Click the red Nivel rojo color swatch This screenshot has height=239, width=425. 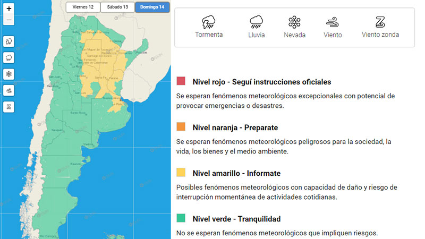[x=181, y=82]
